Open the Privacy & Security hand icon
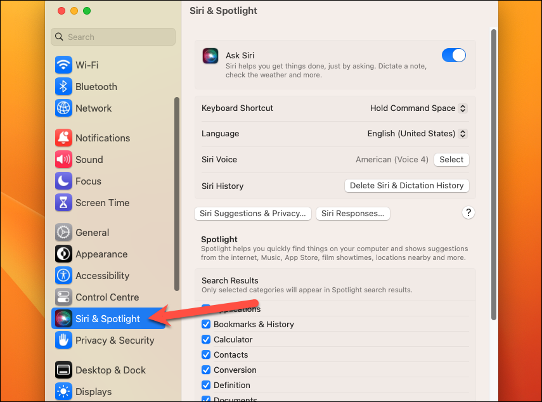This screenshot has width=542, height=402. pyautogui.click(x=63, y=340)
